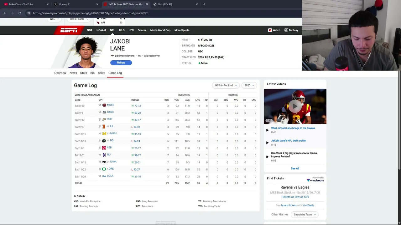This screenshot has height=225, width=401.
Task: Open the Baltimore Ravens team link
Action: 125,56
